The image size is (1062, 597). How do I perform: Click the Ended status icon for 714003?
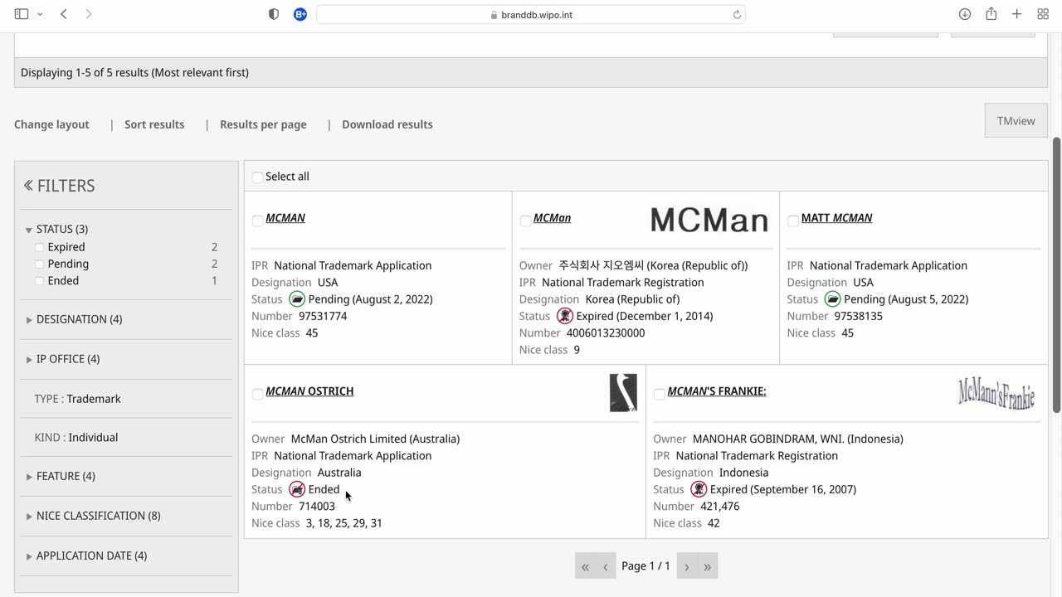tap(297, 489)
